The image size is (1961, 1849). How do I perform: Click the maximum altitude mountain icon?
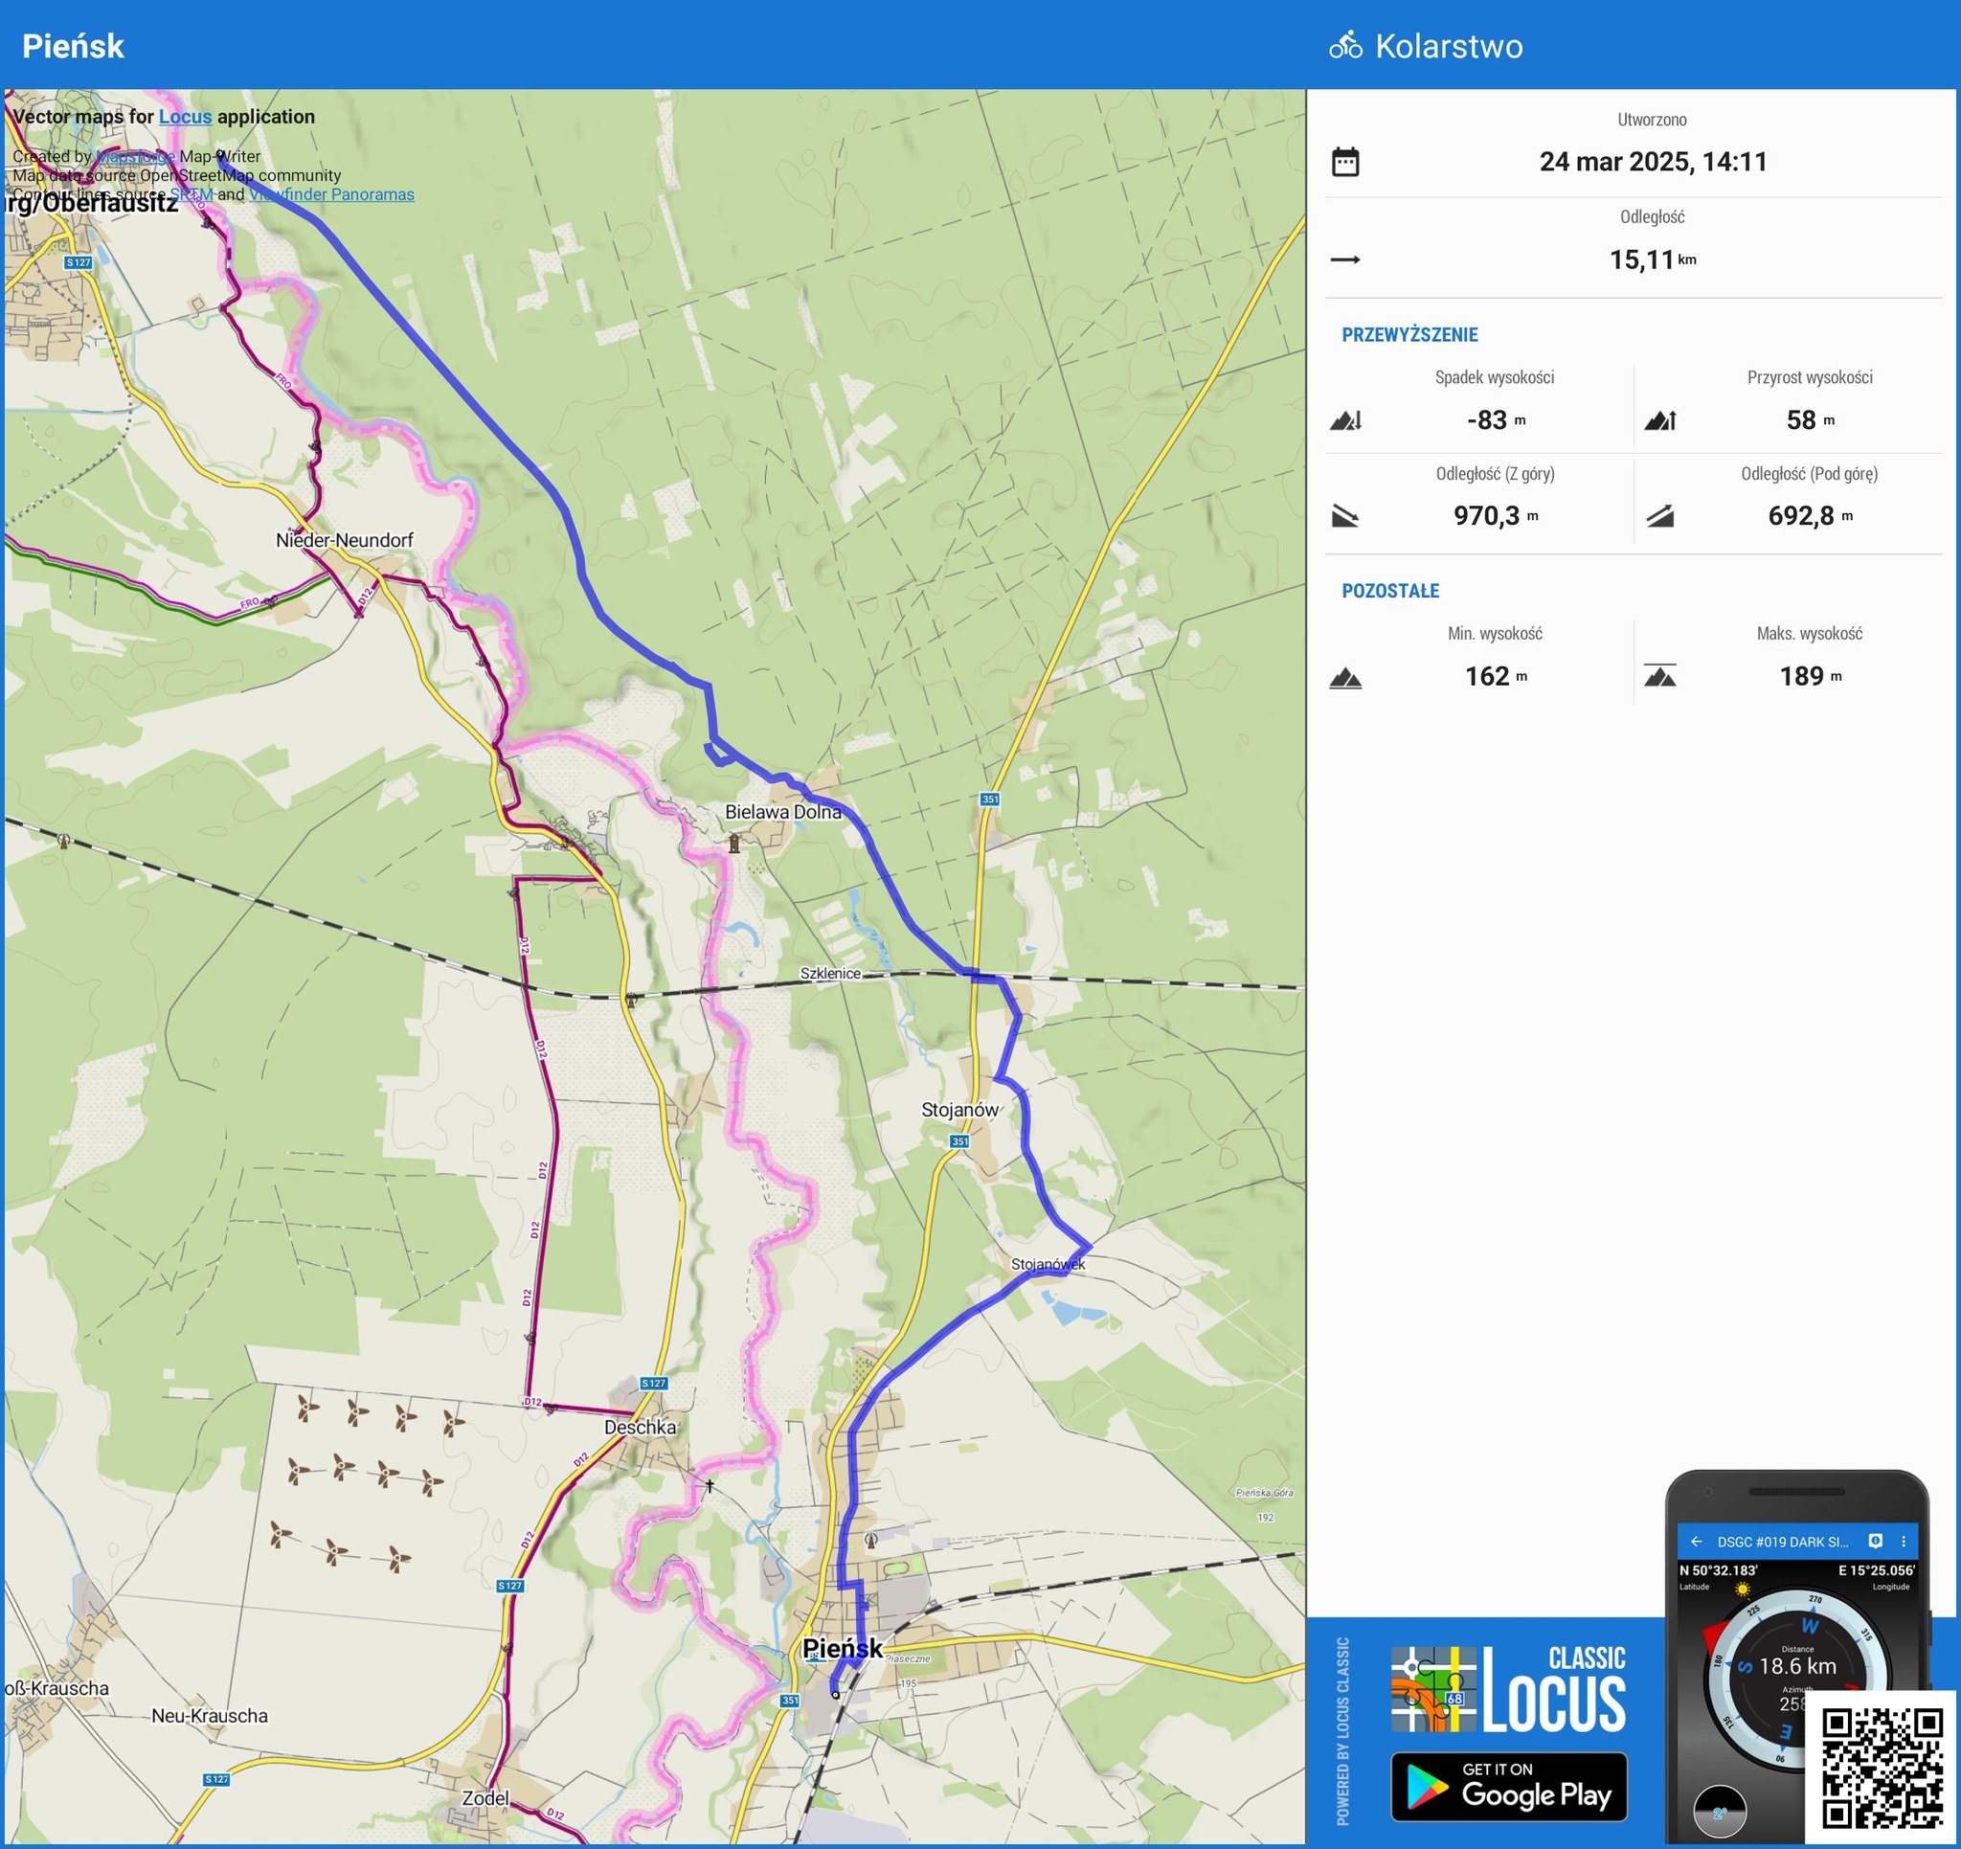tap(1659, 677)
